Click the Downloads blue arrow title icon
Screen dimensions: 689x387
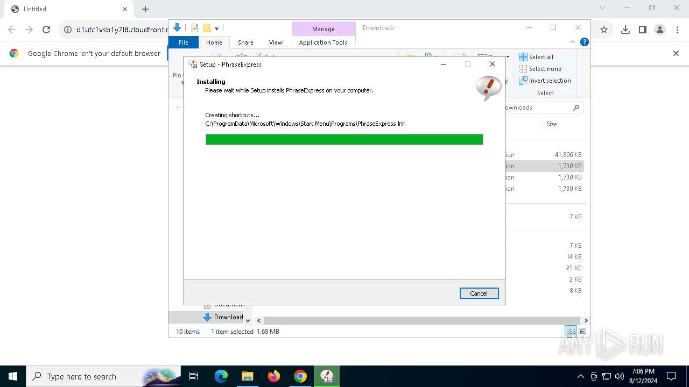coord(177,28)
